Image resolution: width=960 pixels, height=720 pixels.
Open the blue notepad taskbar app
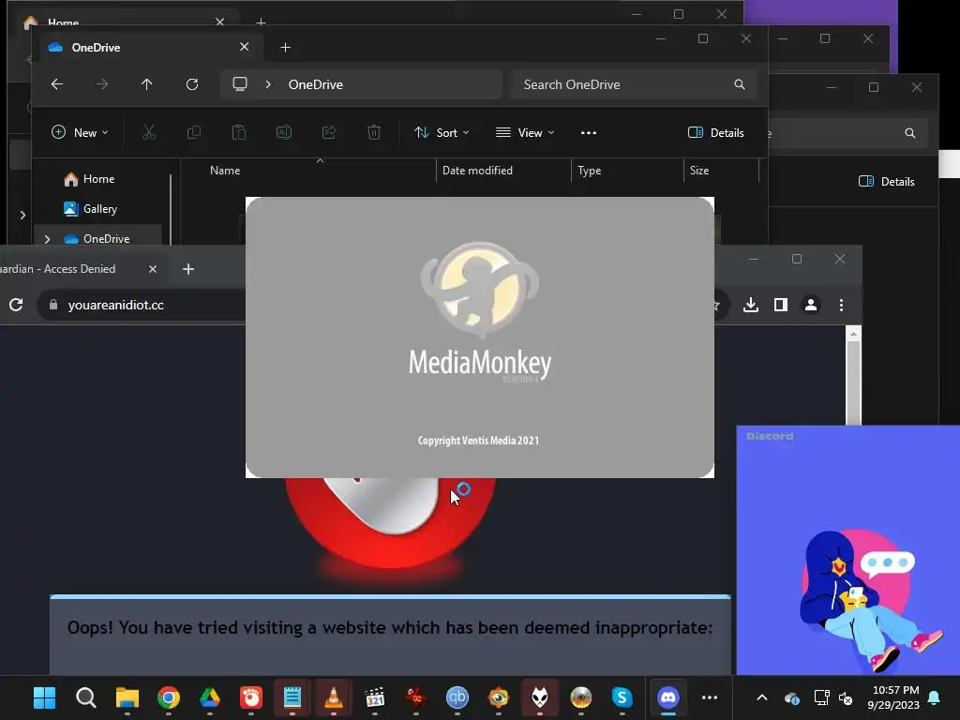click(x=292, y=697)
